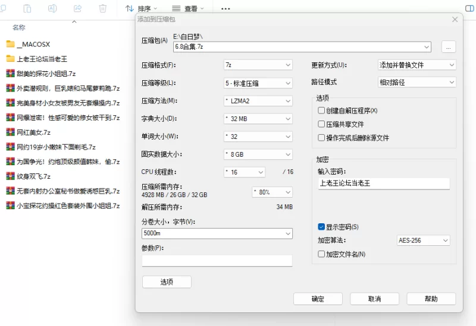
Task: Click the rename icon in Explorer toolbar
Action: point(52,8)
